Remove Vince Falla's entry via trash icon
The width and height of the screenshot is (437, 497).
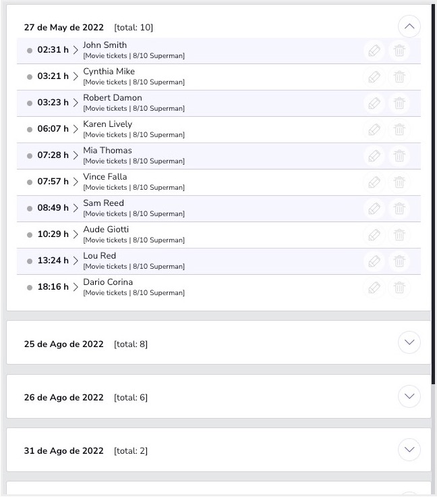[x=399, y=182]
